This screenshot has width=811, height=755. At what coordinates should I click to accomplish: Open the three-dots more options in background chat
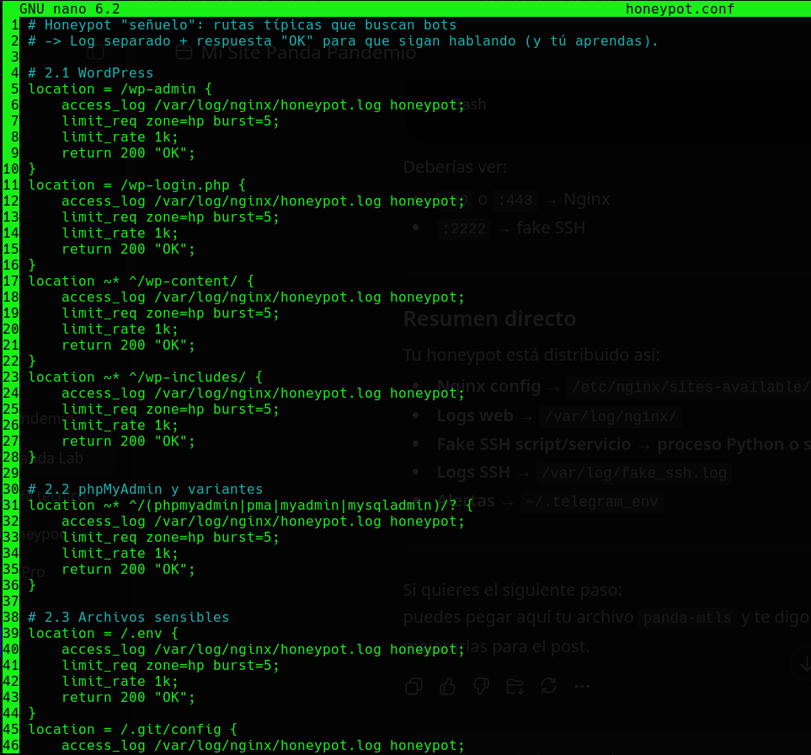pyautogui.click(x=583, y=686)
